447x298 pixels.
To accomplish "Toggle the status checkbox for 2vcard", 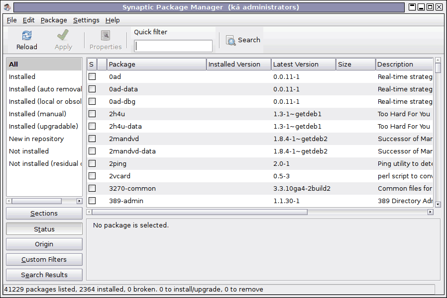I will tap(92, 176).
